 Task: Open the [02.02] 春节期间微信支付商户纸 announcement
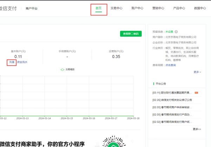point(172,122)
